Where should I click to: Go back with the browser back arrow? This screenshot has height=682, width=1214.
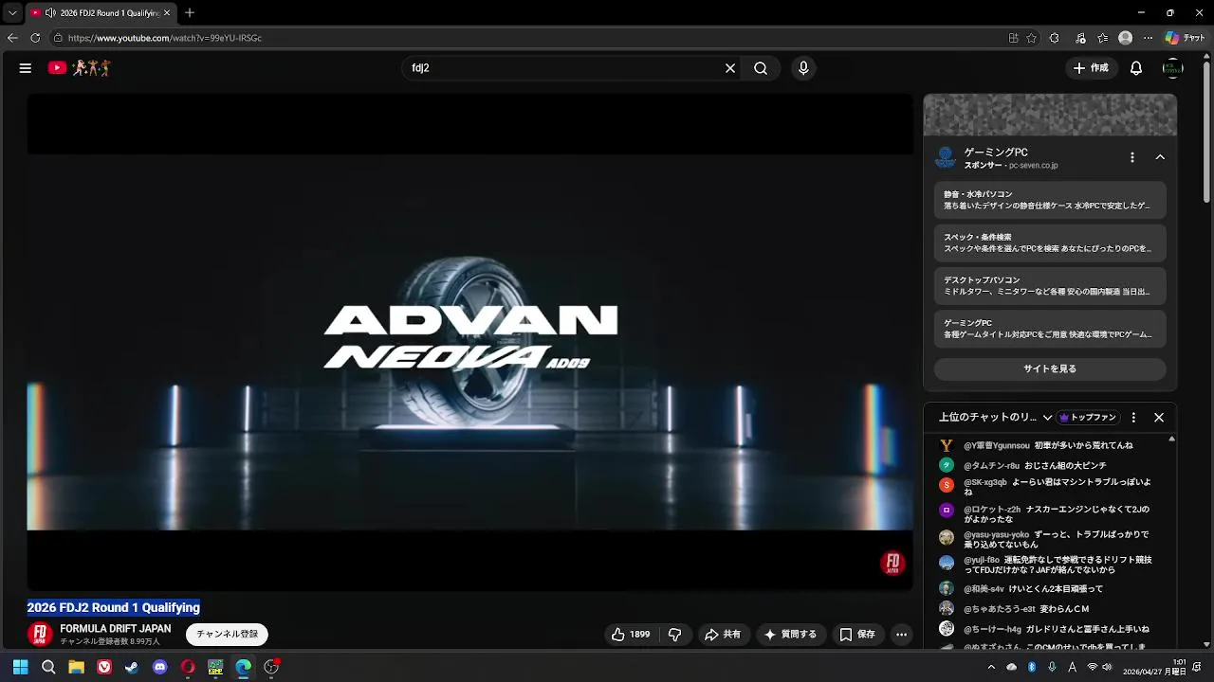12,38
